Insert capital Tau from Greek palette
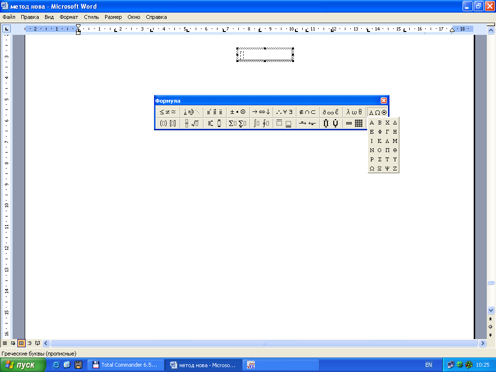This screenshot has width=496, height=372. (387, 159)
